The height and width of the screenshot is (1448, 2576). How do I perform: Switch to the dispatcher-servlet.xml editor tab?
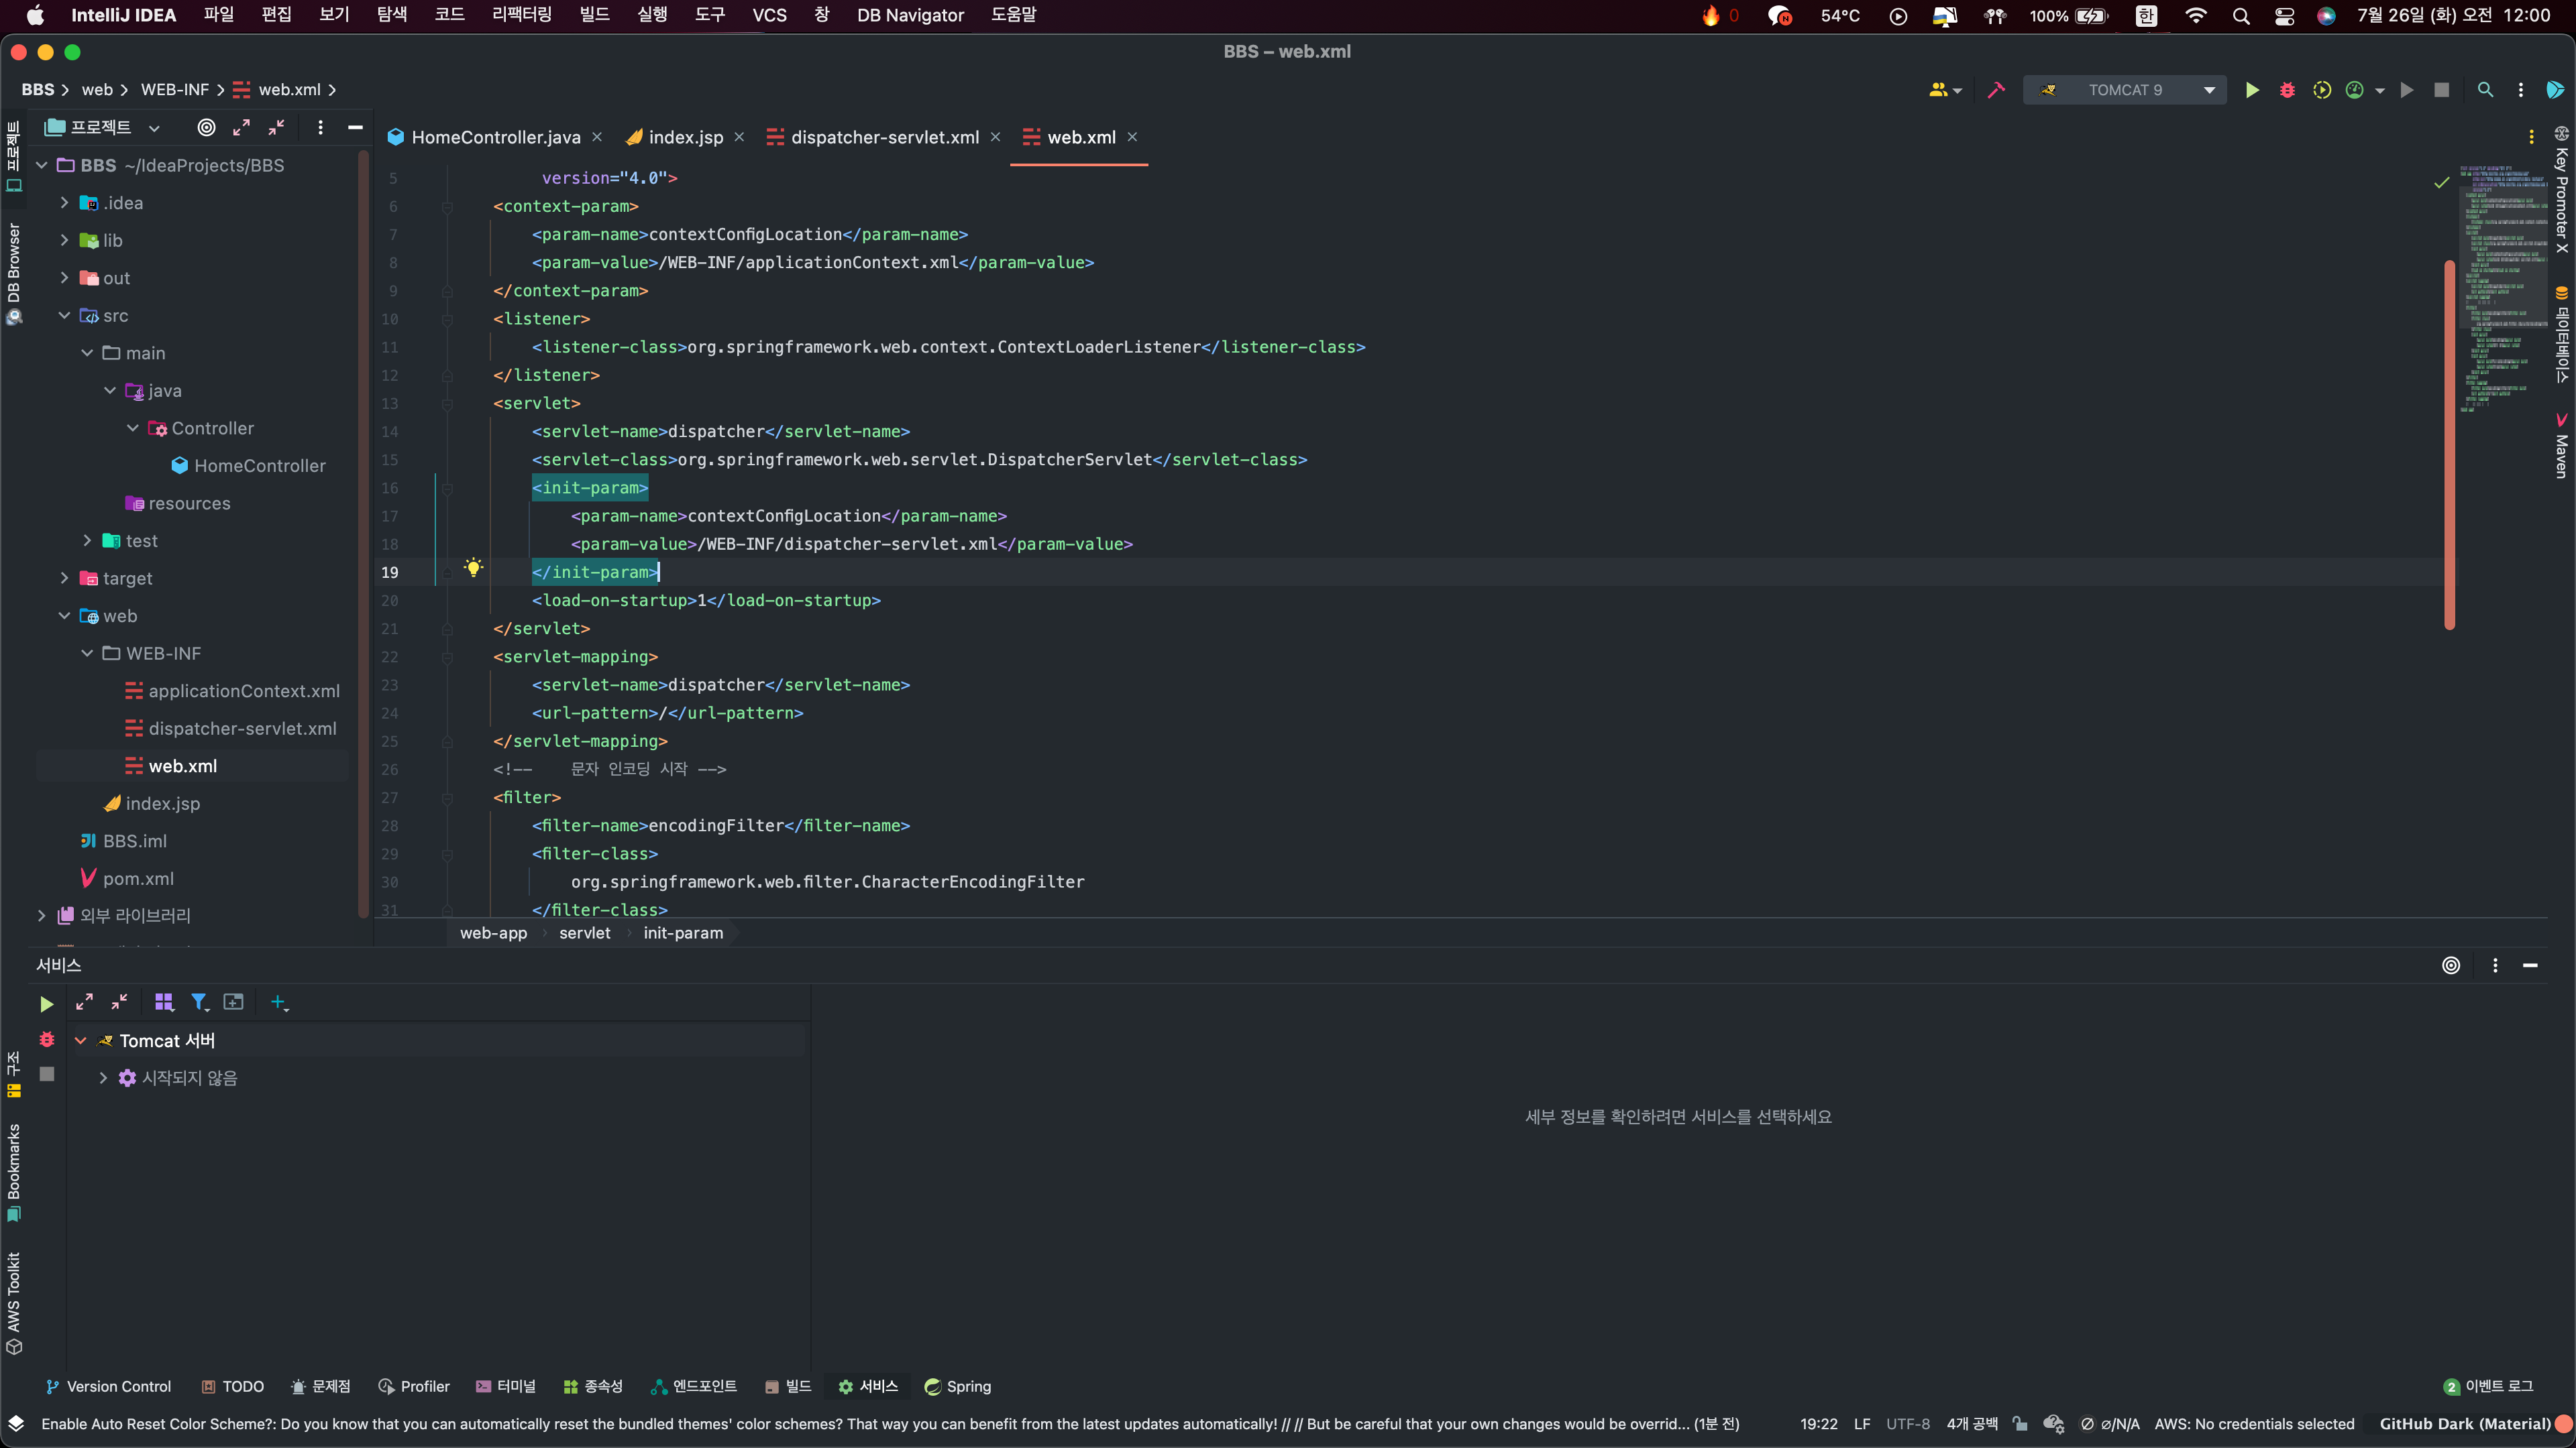tap(884, 138)
